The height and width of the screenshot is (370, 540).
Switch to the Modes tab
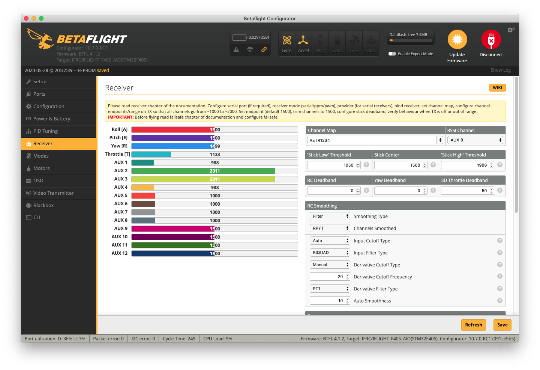59,156
